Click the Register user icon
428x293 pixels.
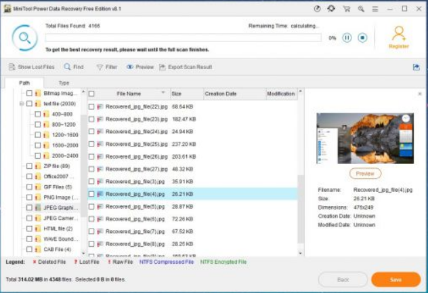click(399, 37)
